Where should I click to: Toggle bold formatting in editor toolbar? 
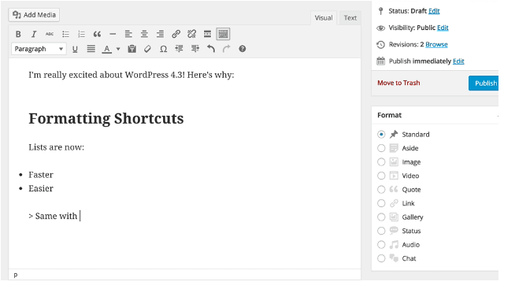(x=18, y=34)
